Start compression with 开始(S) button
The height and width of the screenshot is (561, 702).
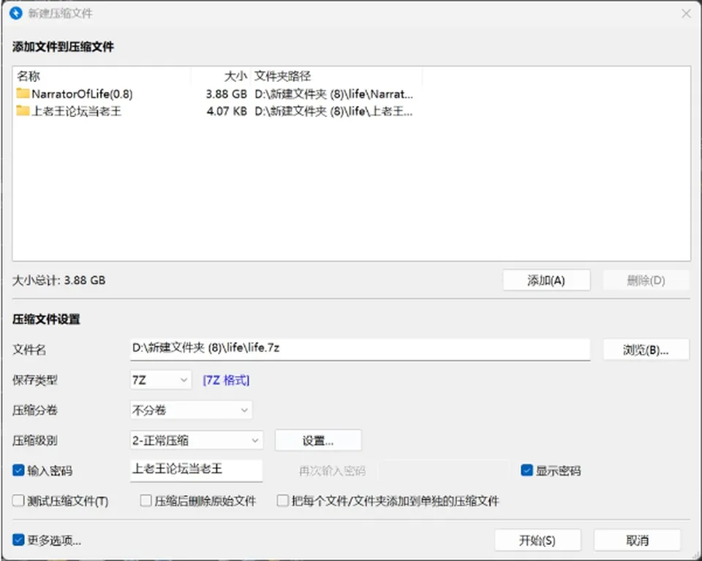[x=537, y=541]
